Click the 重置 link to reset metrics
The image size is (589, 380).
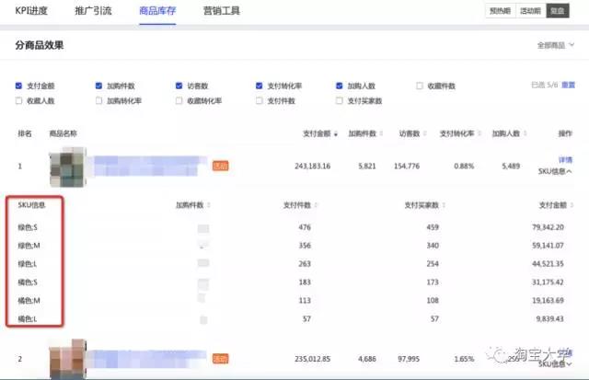pos(568,86)
